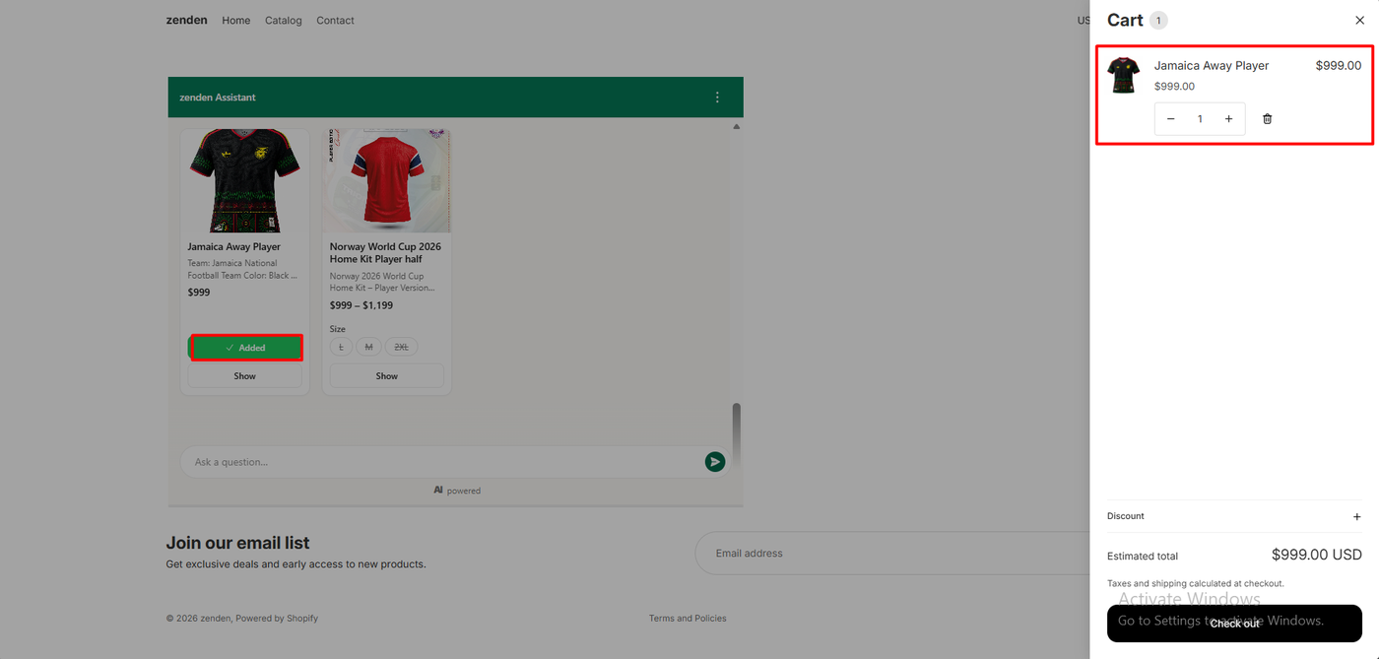Click Show under Norway World Cup kit
1379x659 pixels.
(x=387, y=376)
